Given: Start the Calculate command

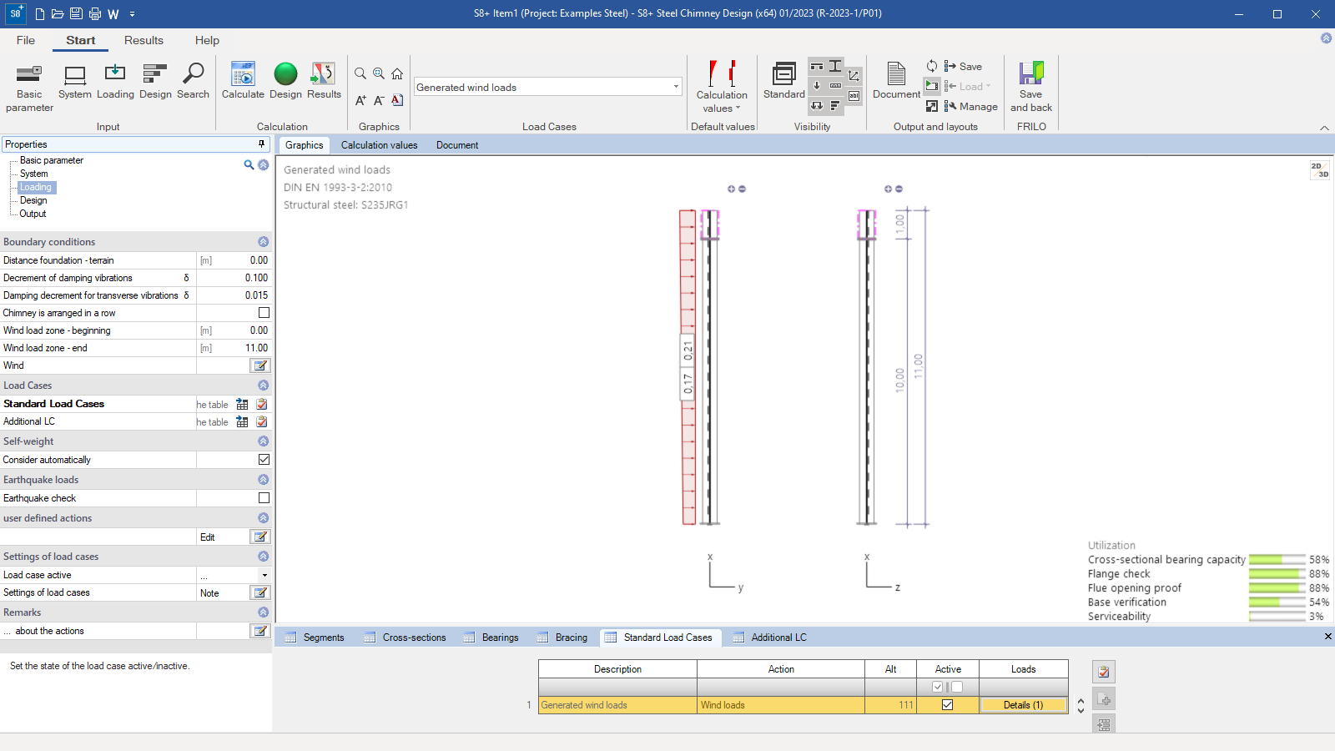Looking at the screenshot, I should click(x=243, y=82).
